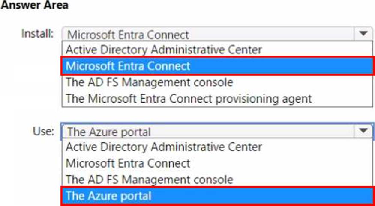This screenshot has height=206, width=375.
Task: Choose the last entry in the Install list
Action: 189,99
